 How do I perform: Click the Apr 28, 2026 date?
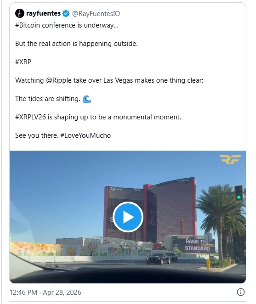click(x=62, y=293)
